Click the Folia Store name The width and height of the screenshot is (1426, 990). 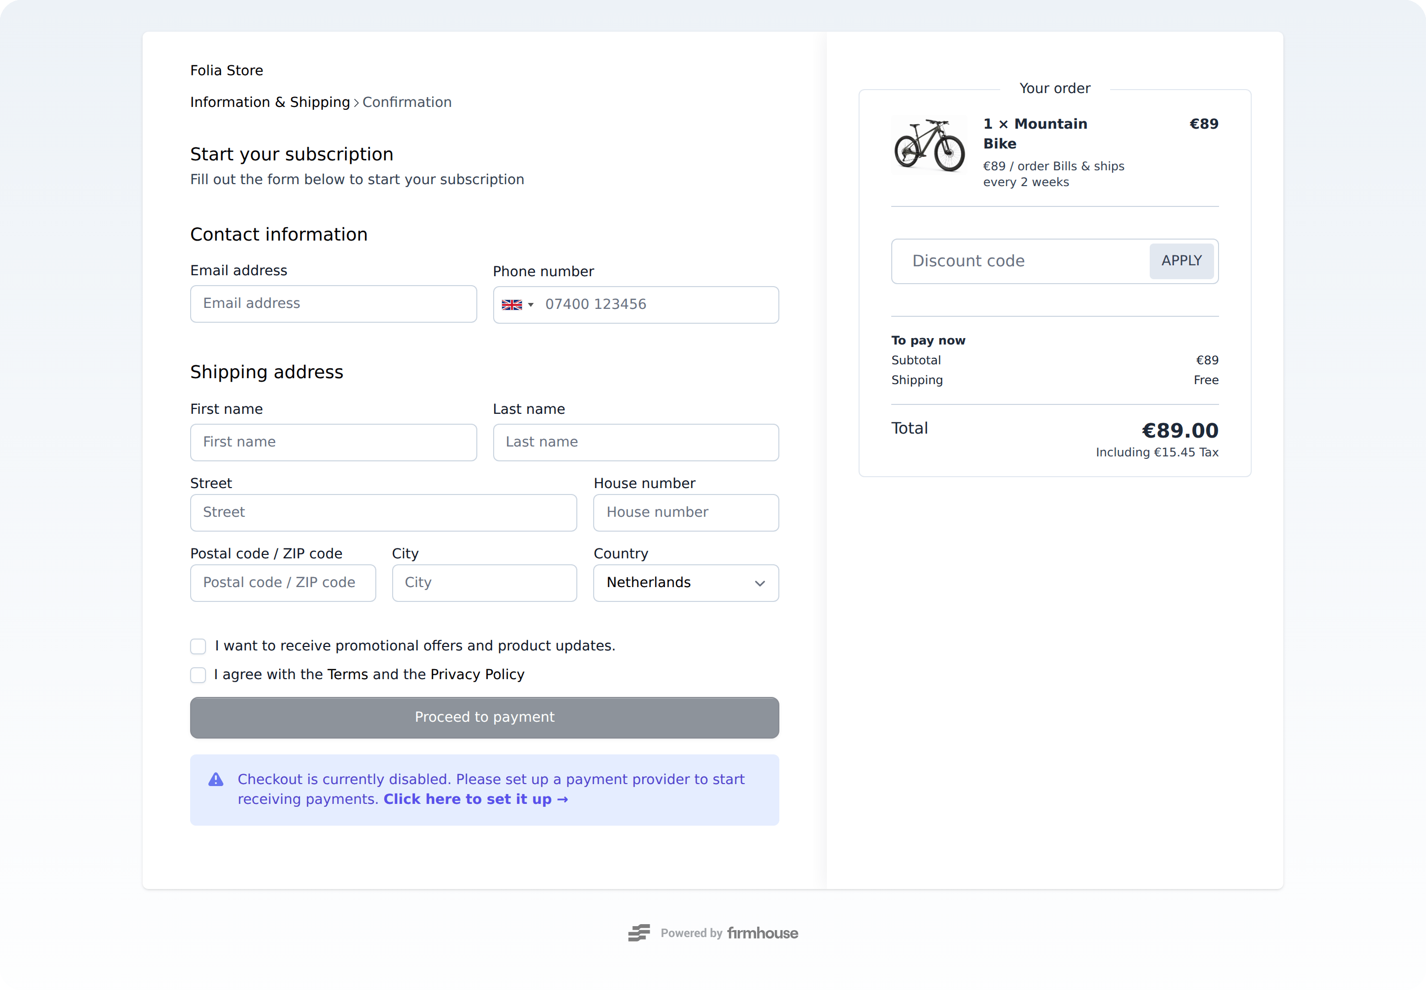226,71
